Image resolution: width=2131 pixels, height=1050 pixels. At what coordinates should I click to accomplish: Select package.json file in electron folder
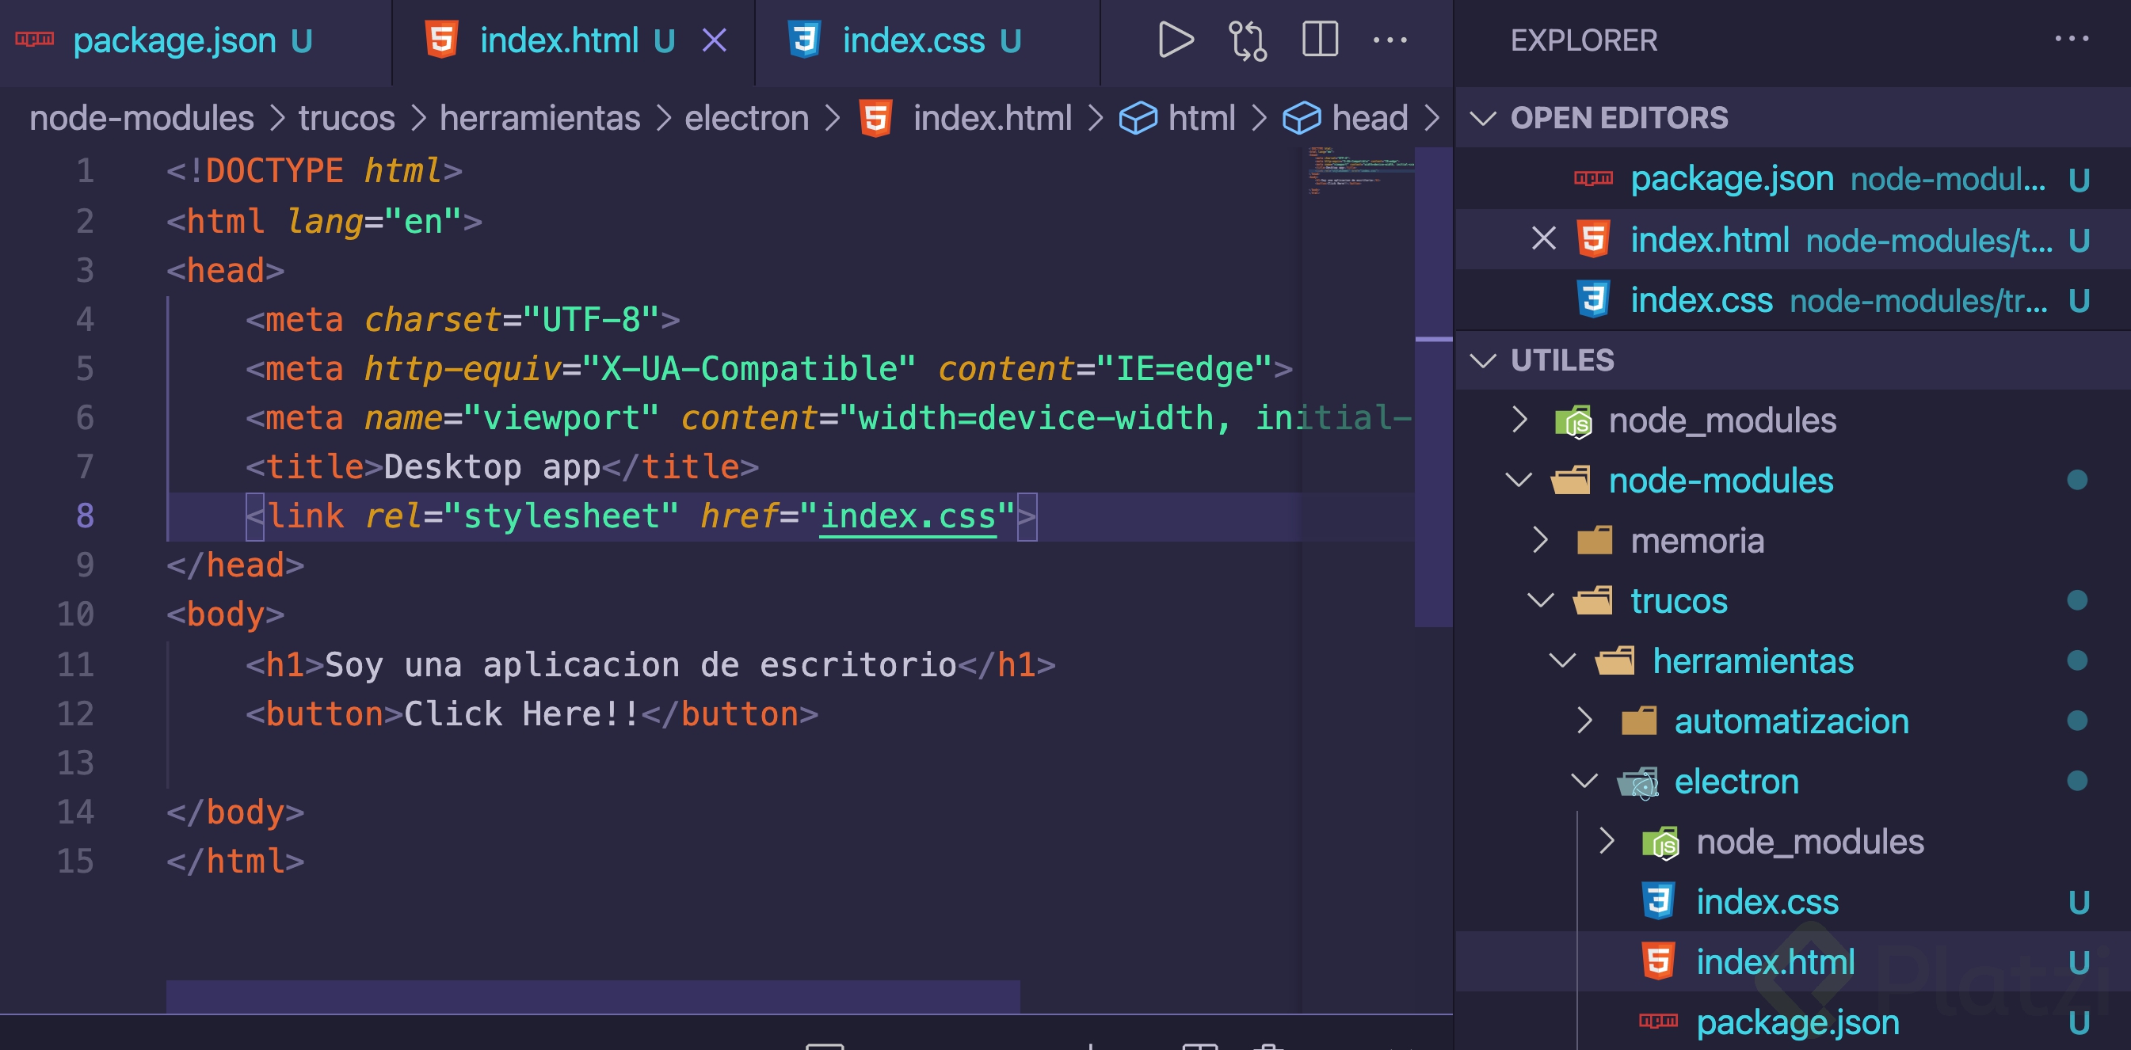coord(1793,1023)
